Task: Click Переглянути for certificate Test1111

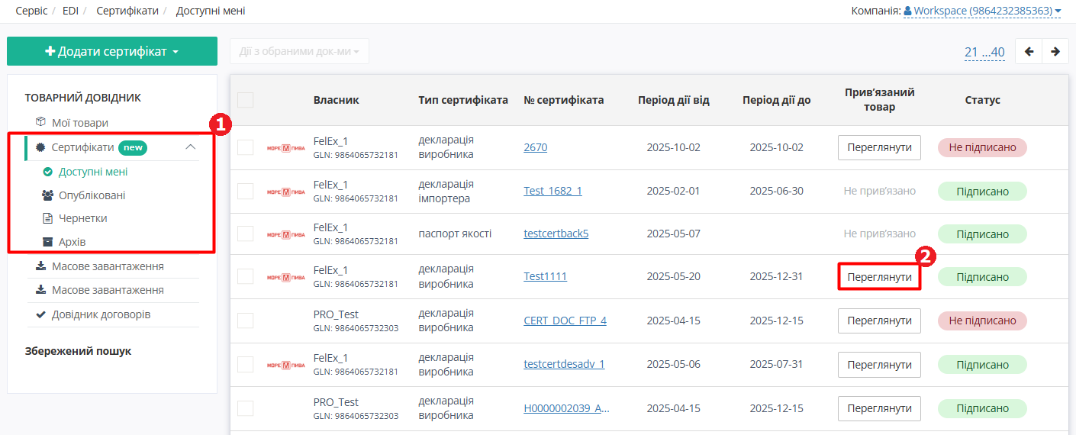Action: click(879, 277)
